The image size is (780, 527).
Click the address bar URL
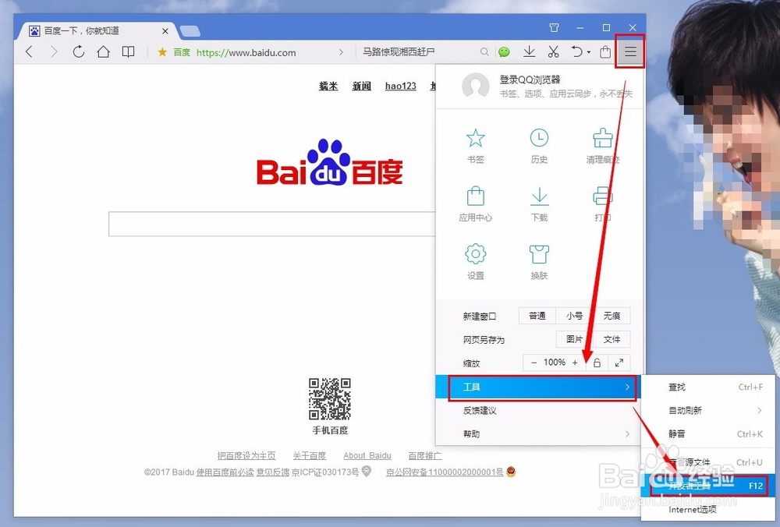[x=246, y=52]
